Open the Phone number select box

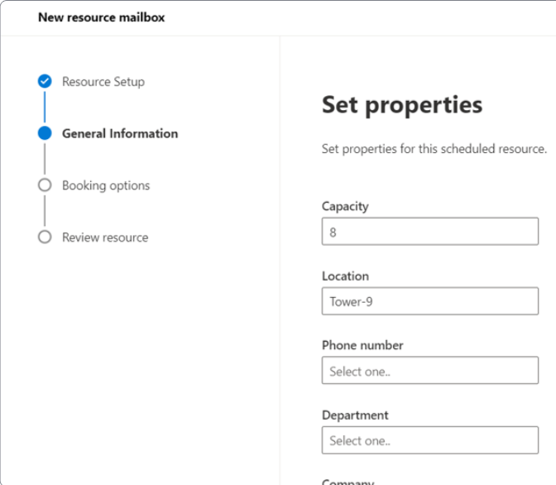(430, 370)
